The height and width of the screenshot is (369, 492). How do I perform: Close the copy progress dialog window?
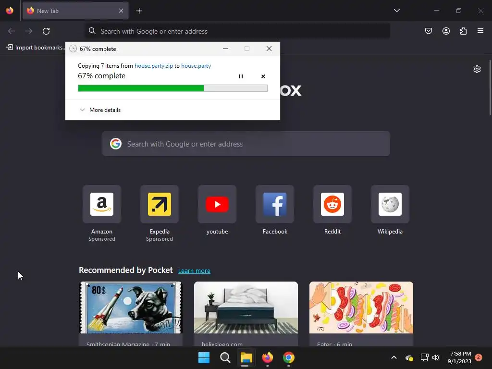[x=269, y=49]
